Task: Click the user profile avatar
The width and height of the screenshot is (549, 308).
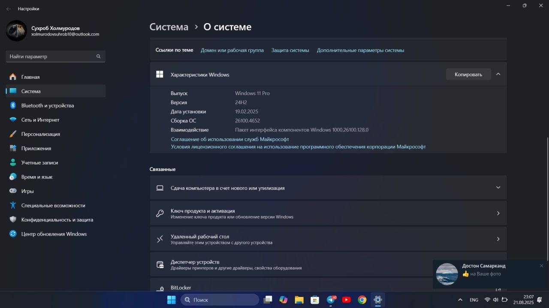Action: (x=16, y=31)
